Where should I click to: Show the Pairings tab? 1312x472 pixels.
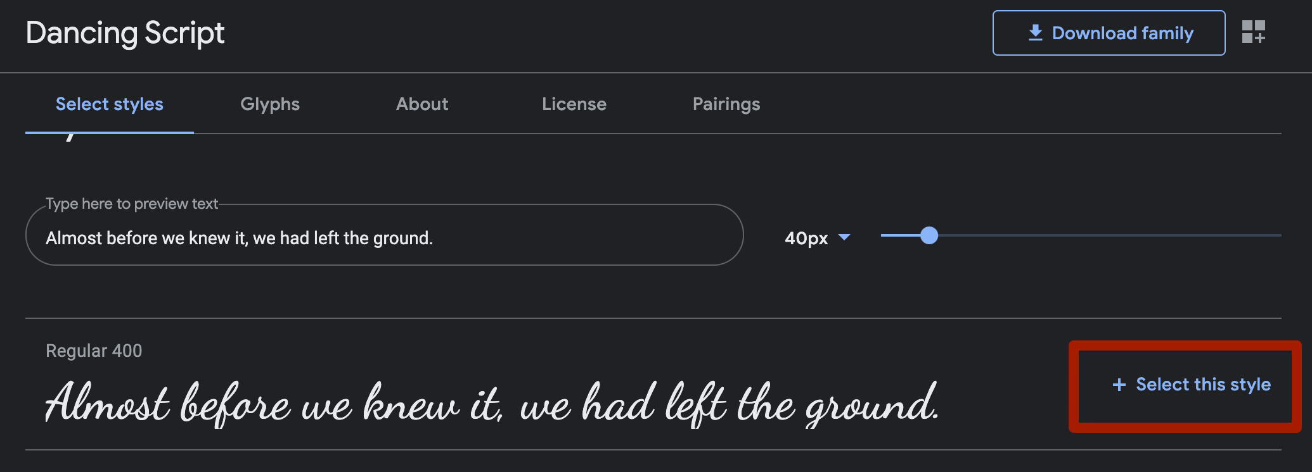tap(726, 104)
